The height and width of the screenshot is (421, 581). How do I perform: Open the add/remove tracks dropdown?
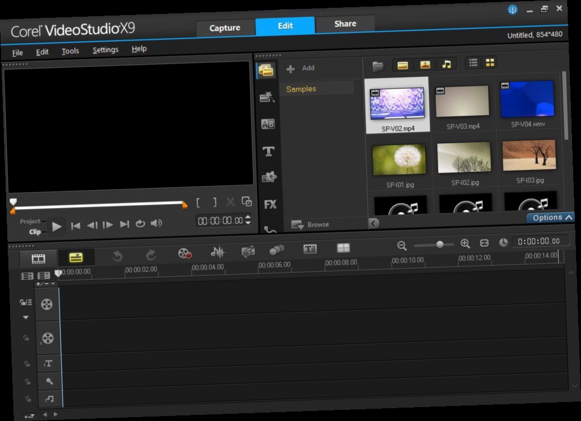(x=46, y=284)
